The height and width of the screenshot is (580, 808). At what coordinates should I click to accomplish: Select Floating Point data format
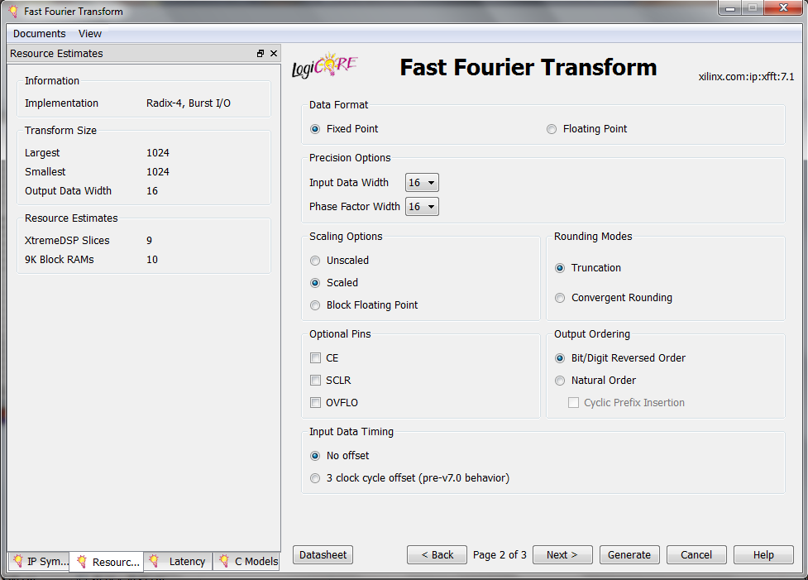click(552, 129)
